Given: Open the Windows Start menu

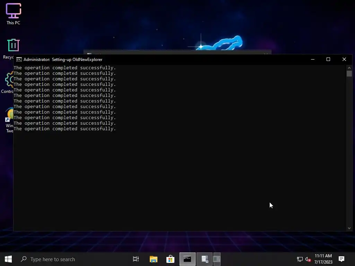Looking at the screenshot, I should pyautogui.click(x=8, y=259).
